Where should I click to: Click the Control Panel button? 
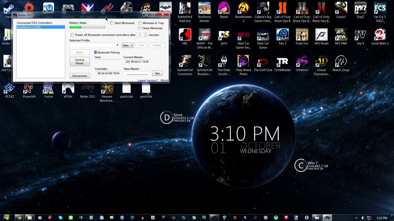(79, 62)
